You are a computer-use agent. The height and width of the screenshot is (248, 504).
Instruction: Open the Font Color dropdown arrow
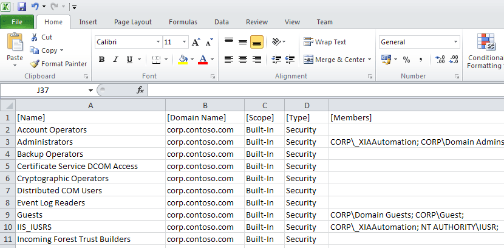coord(213,60)
